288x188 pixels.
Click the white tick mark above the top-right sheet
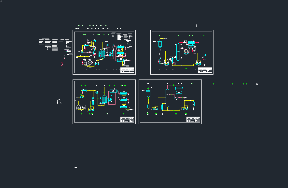(197, 25)
